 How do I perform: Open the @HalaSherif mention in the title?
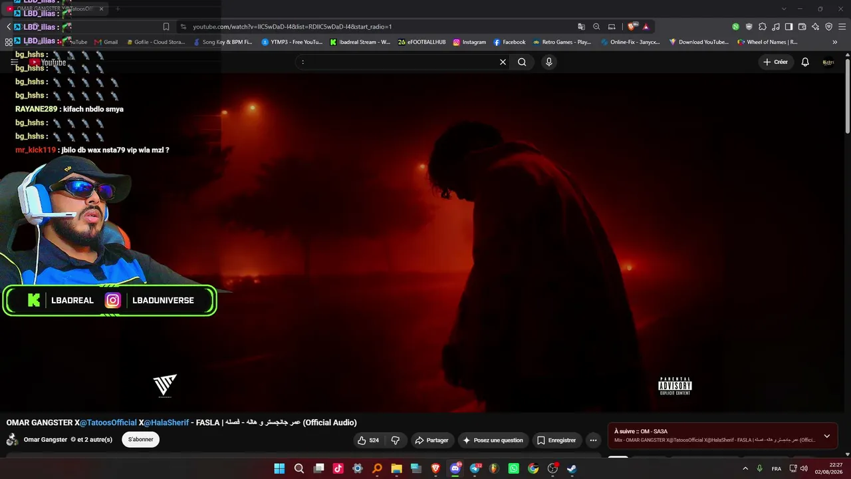tap(166, 422)
